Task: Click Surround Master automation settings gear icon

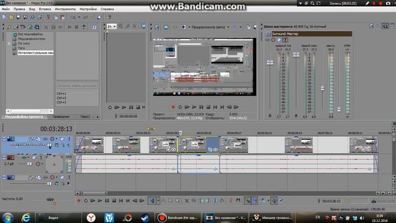Action: (273, 40)
